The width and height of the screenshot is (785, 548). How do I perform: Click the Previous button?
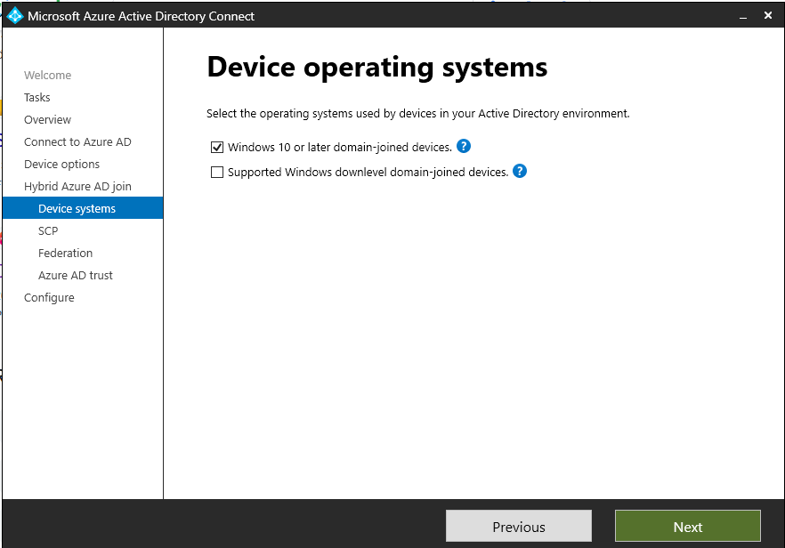[518, 527]
